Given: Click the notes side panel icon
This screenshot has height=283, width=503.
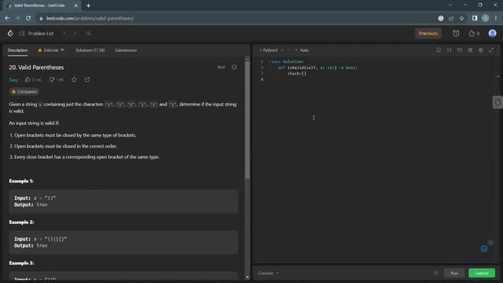Looking at the screenshot, I should click(497, 102).
